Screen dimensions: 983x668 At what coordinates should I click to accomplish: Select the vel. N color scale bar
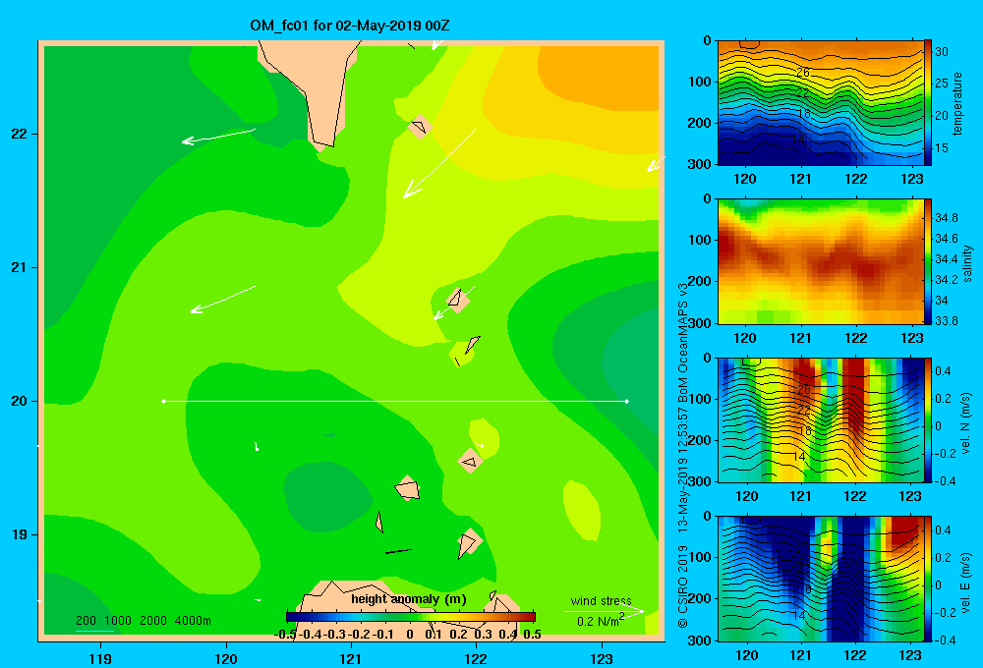(x=927, y=419)
